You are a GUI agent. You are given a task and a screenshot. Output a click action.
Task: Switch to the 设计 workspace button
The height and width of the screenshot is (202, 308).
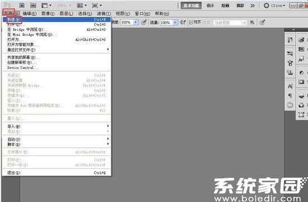(x=210, y=6)
